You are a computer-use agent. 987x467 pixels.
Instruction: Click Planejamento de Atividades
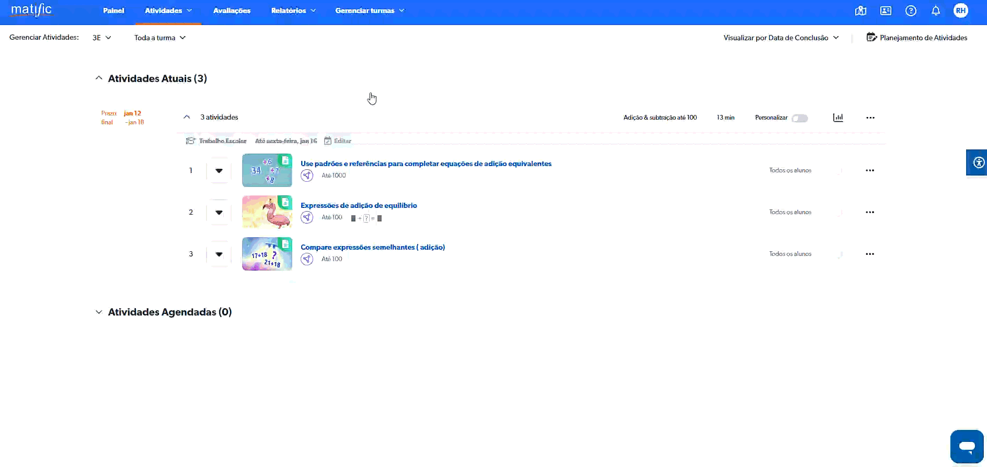click(x=917, y=38)
